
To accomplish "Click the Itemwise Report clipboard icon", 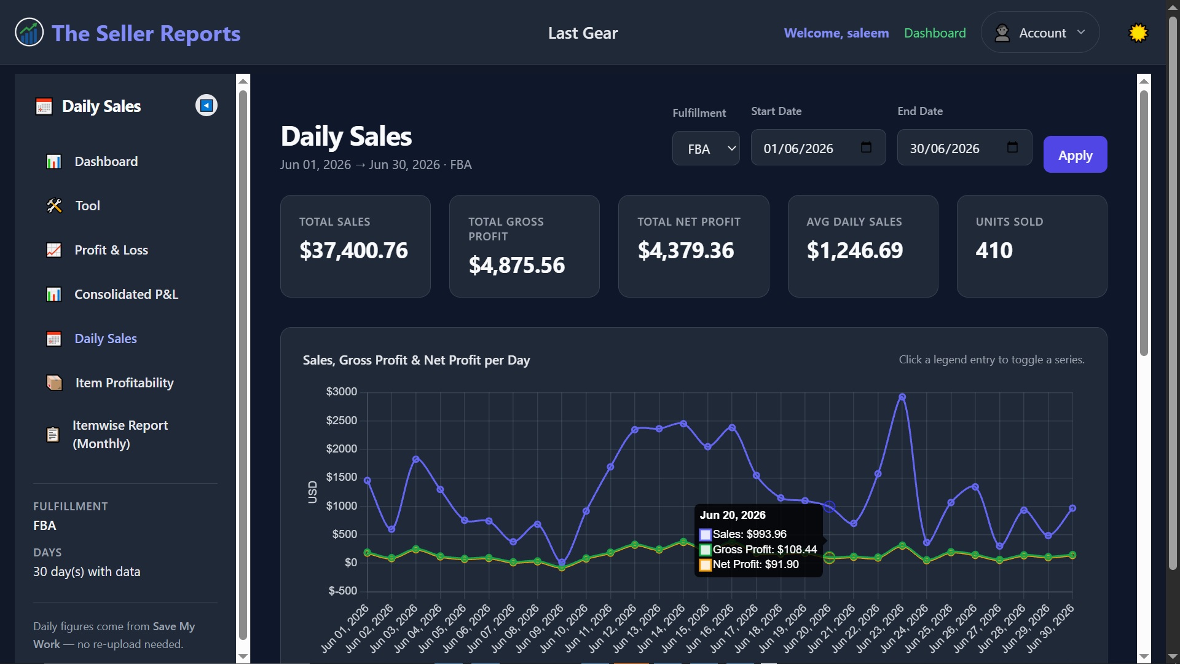I will [x=53, y=434].
